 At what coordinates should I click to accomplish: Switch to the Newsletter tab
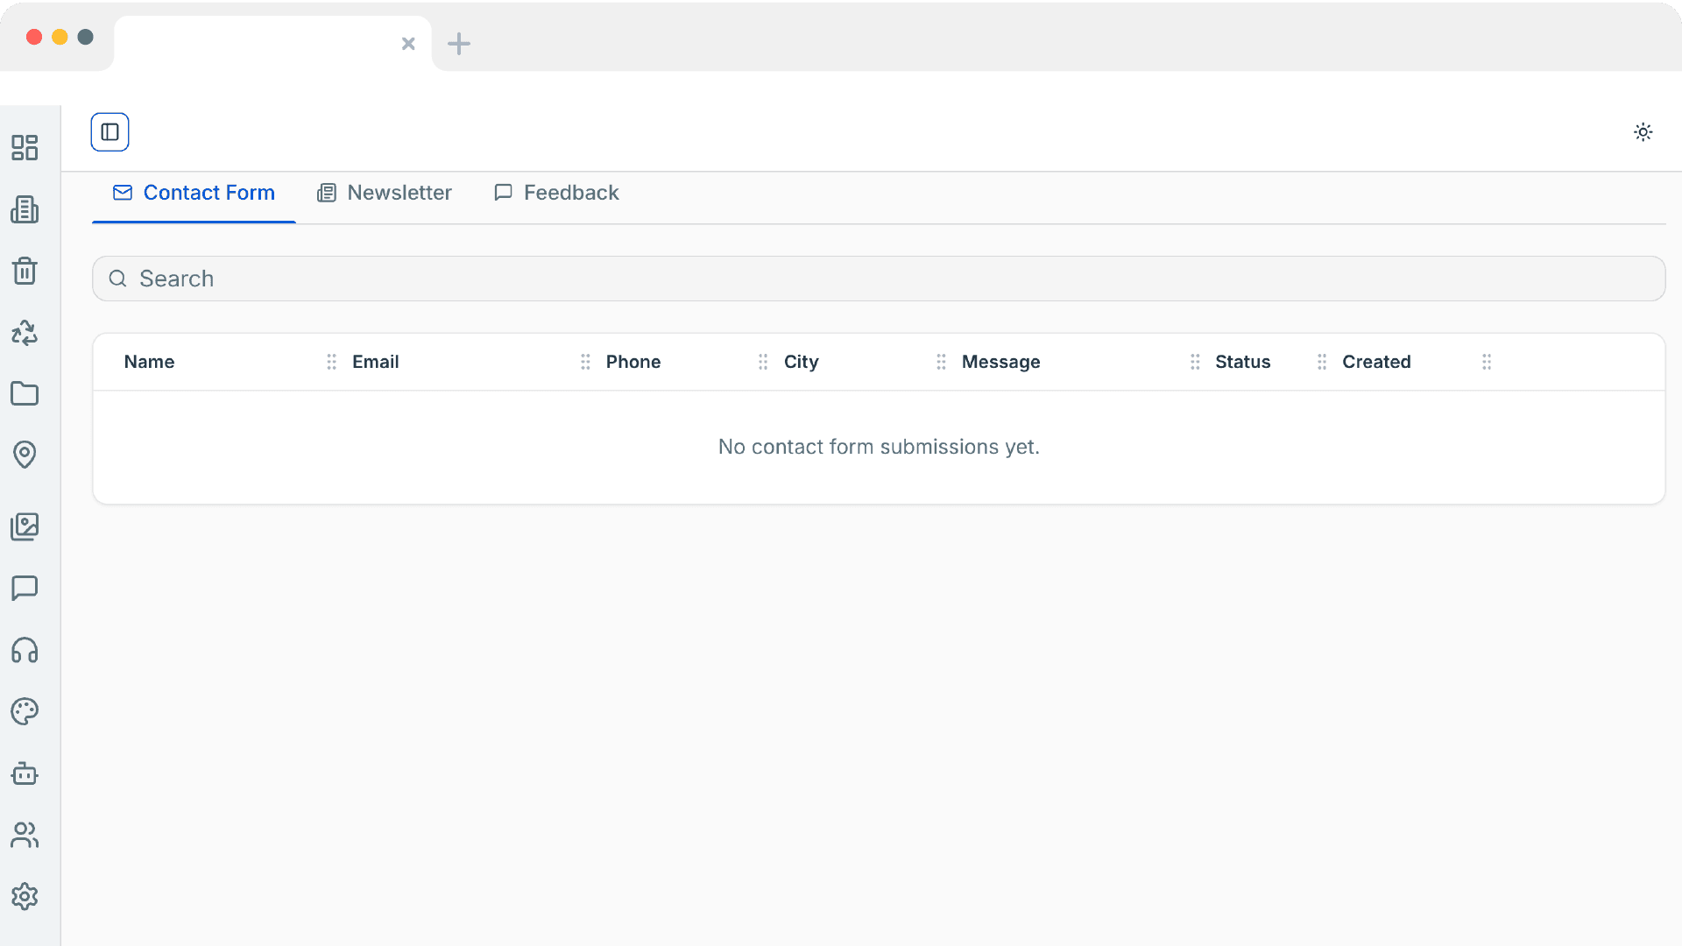(385, 193)
